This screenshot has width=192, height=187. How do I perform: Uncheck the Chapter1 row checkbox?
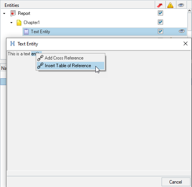[160, 22]
